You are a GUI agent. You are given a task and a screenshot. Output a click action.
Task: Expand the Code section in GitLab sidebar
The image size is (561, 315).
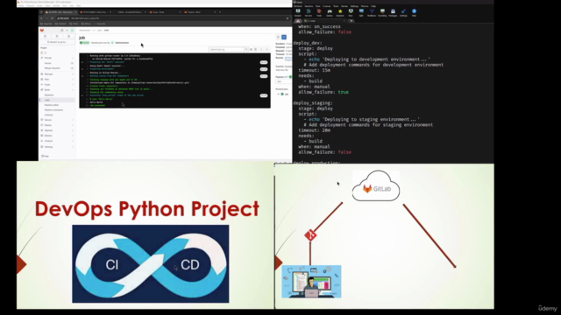pos(57,85)
